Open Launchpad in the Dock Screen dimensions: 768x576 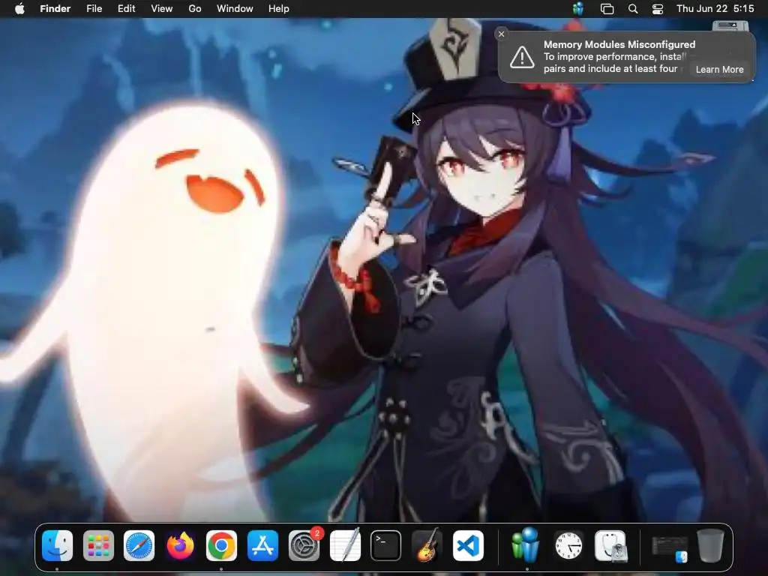[98, 546]
